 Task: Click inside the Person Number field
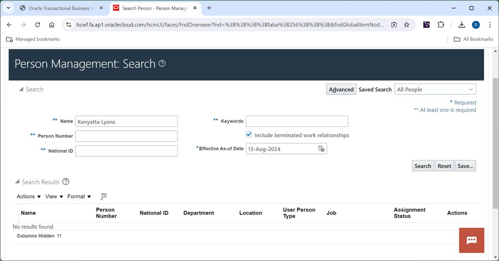[x=126, y=136]
